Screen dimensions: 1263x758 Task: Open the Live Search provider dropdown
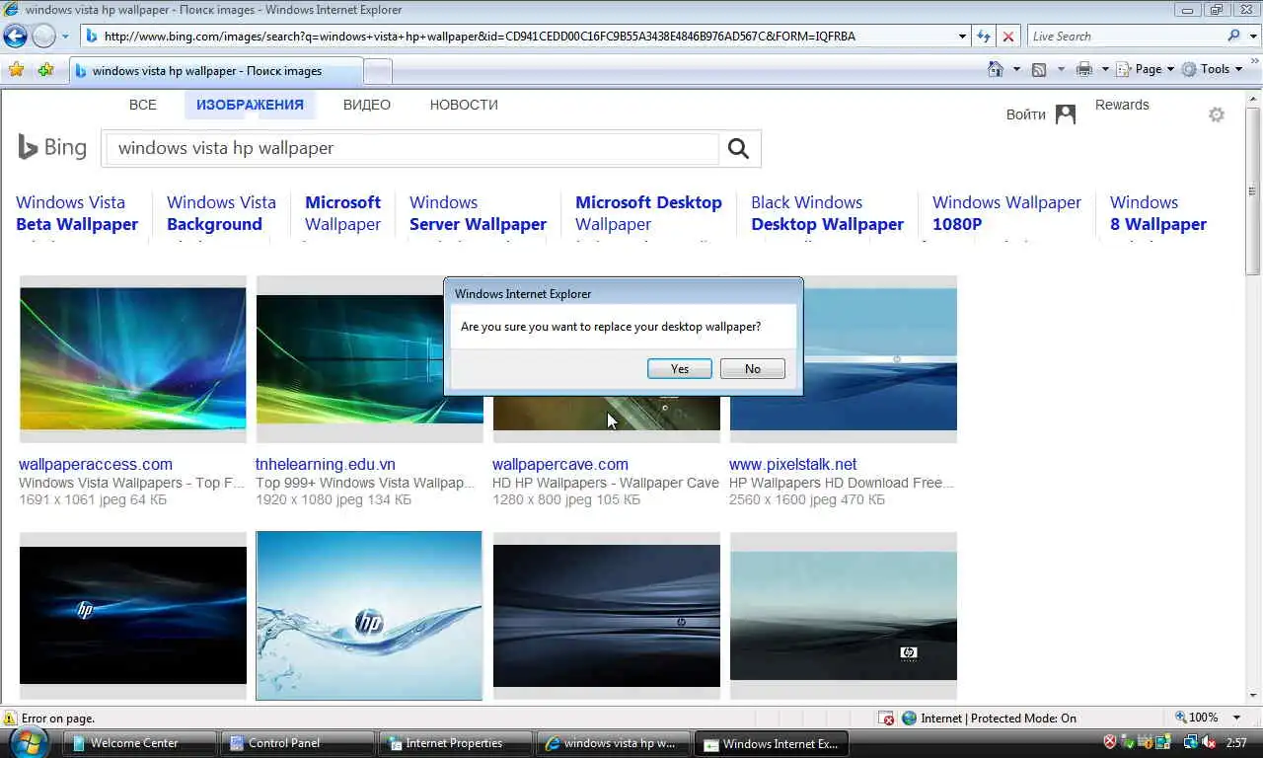pyautogui.click(x=1251, y=36)
